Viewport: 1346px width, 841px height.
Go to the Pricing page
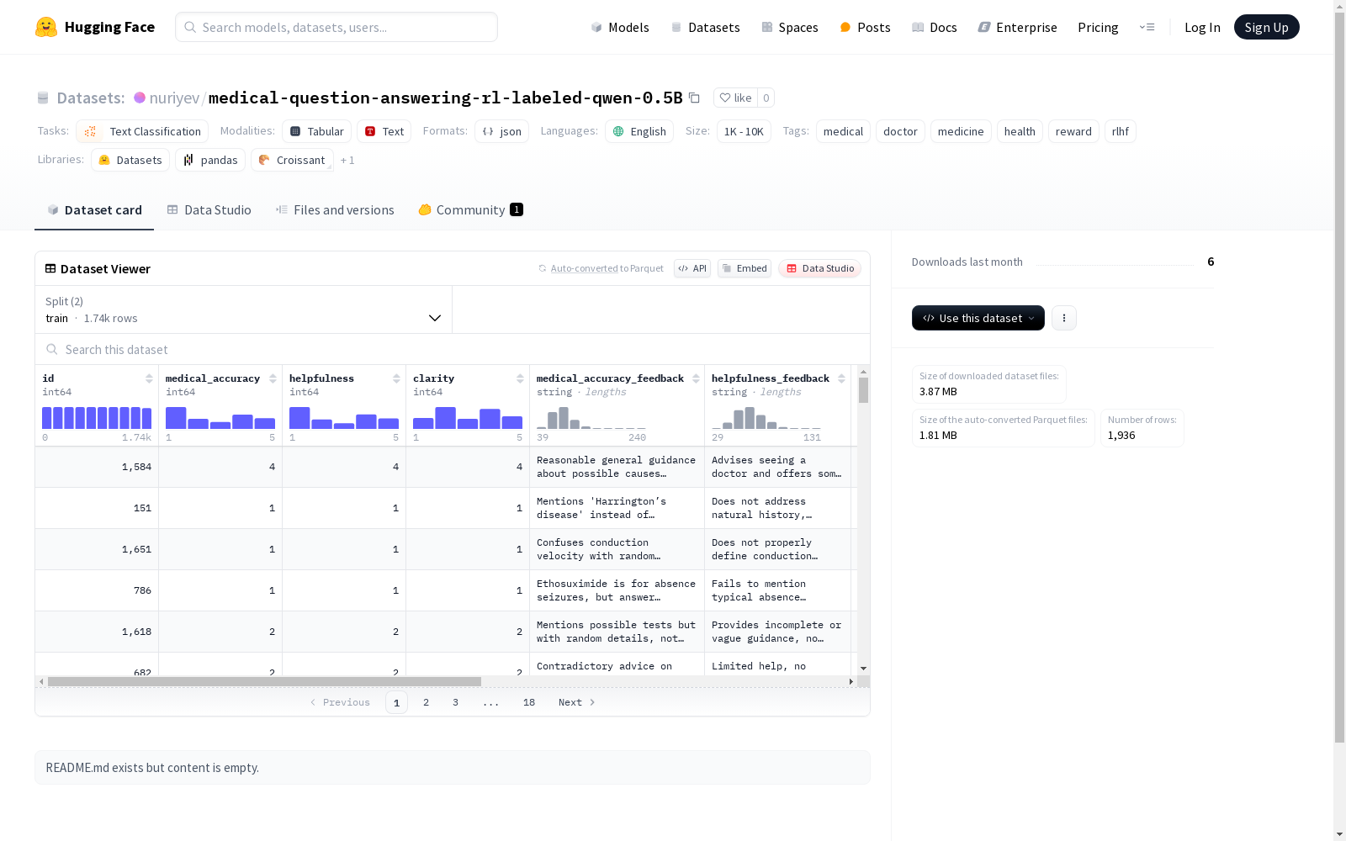(x=1098, y=27)
